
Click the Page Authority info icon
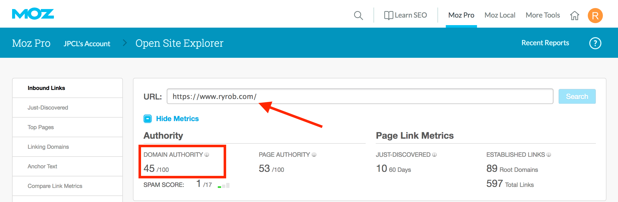(314, 155)
